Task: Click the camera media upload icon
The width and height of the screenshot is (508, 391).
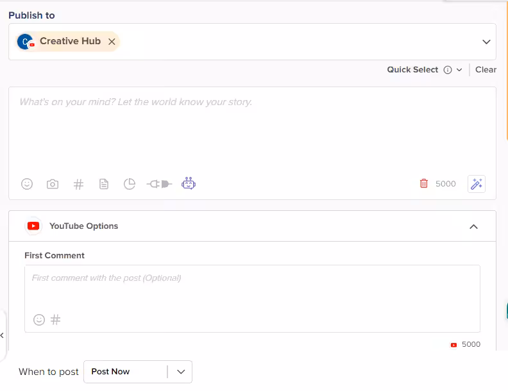Action: [53, 184]
